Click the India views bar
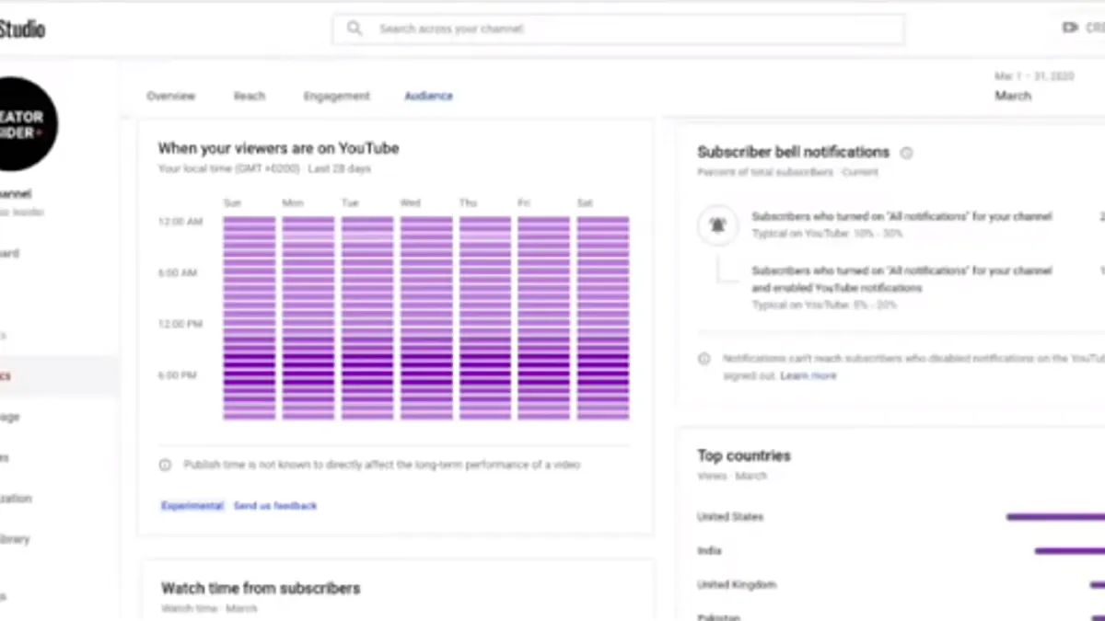This screenshot has height=621, width=1105. 1069,551
